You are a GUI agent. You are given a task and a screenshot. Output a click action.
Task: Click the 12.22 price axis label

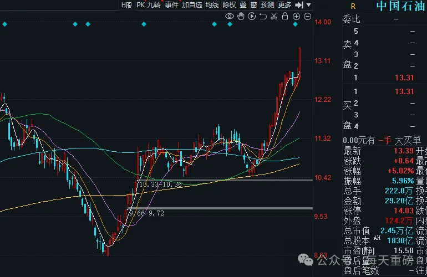coord(323,100)
